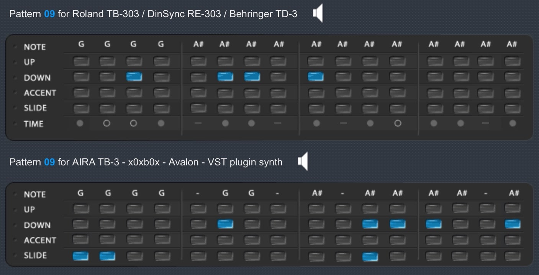Click the first G note in the TB-303 pattern

point(81,44)
